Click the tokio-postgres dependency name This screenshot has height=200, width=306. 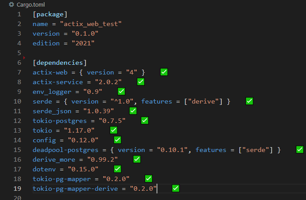point(60,121)
